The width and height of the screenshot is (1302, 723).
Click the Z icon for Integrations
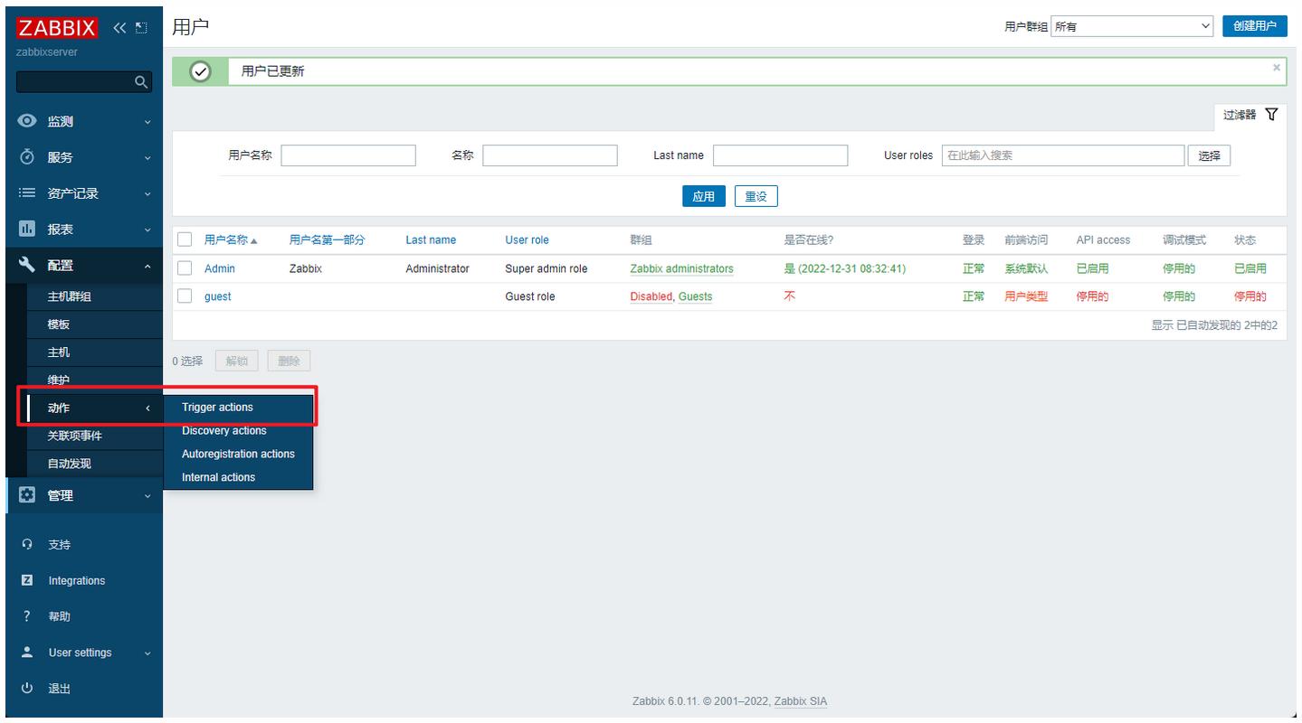(x=27, y=580)
